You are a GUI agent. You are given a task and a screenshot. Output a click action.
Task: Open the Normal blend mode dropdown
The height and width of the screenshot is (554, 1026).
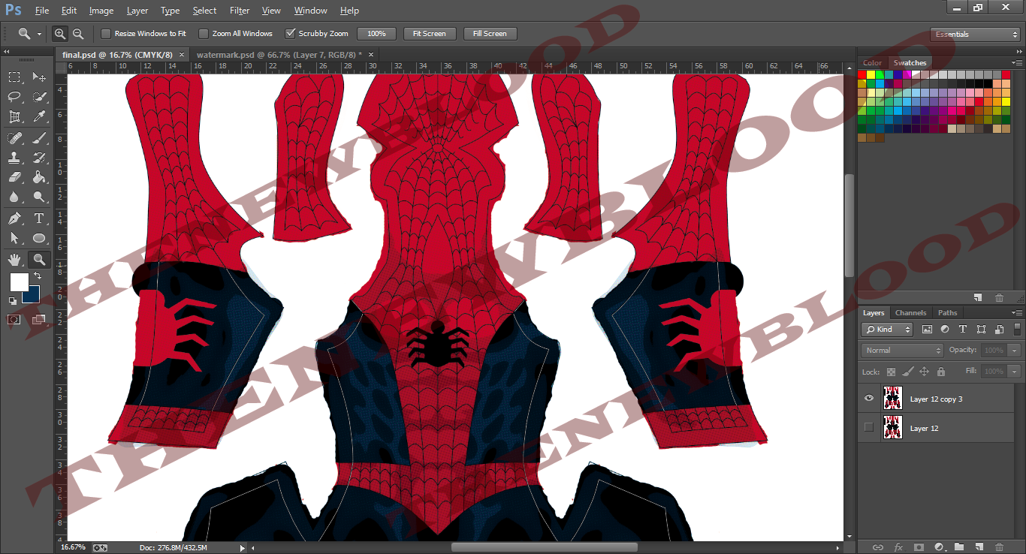click(x=902, y=351)
